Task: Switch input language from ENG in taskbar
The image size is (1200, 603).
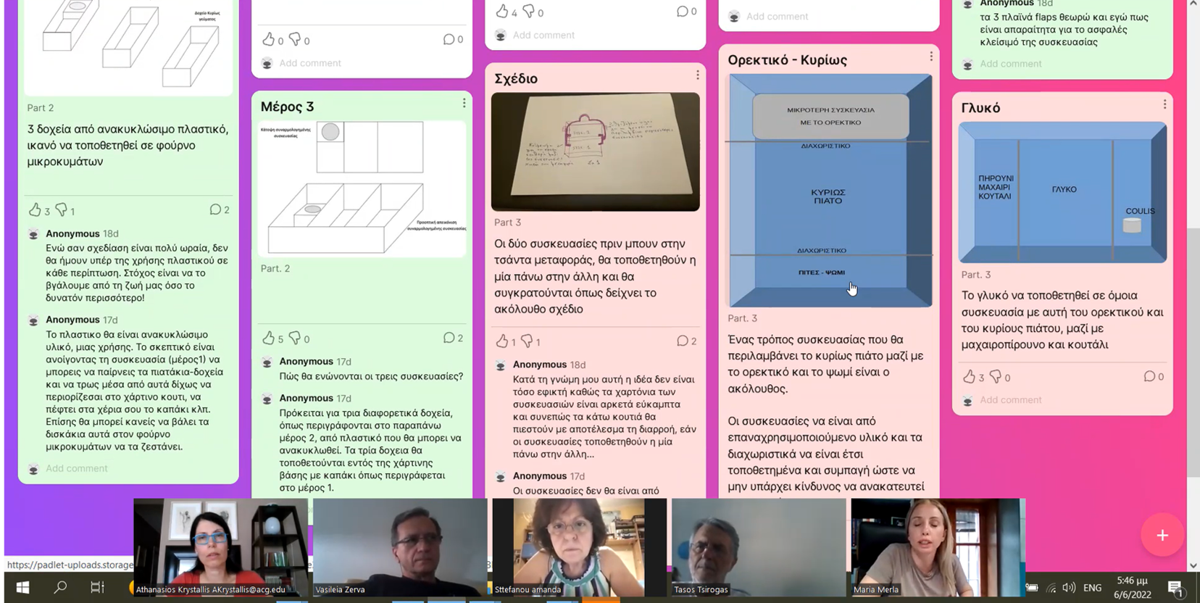Action: coord(1092,588)
